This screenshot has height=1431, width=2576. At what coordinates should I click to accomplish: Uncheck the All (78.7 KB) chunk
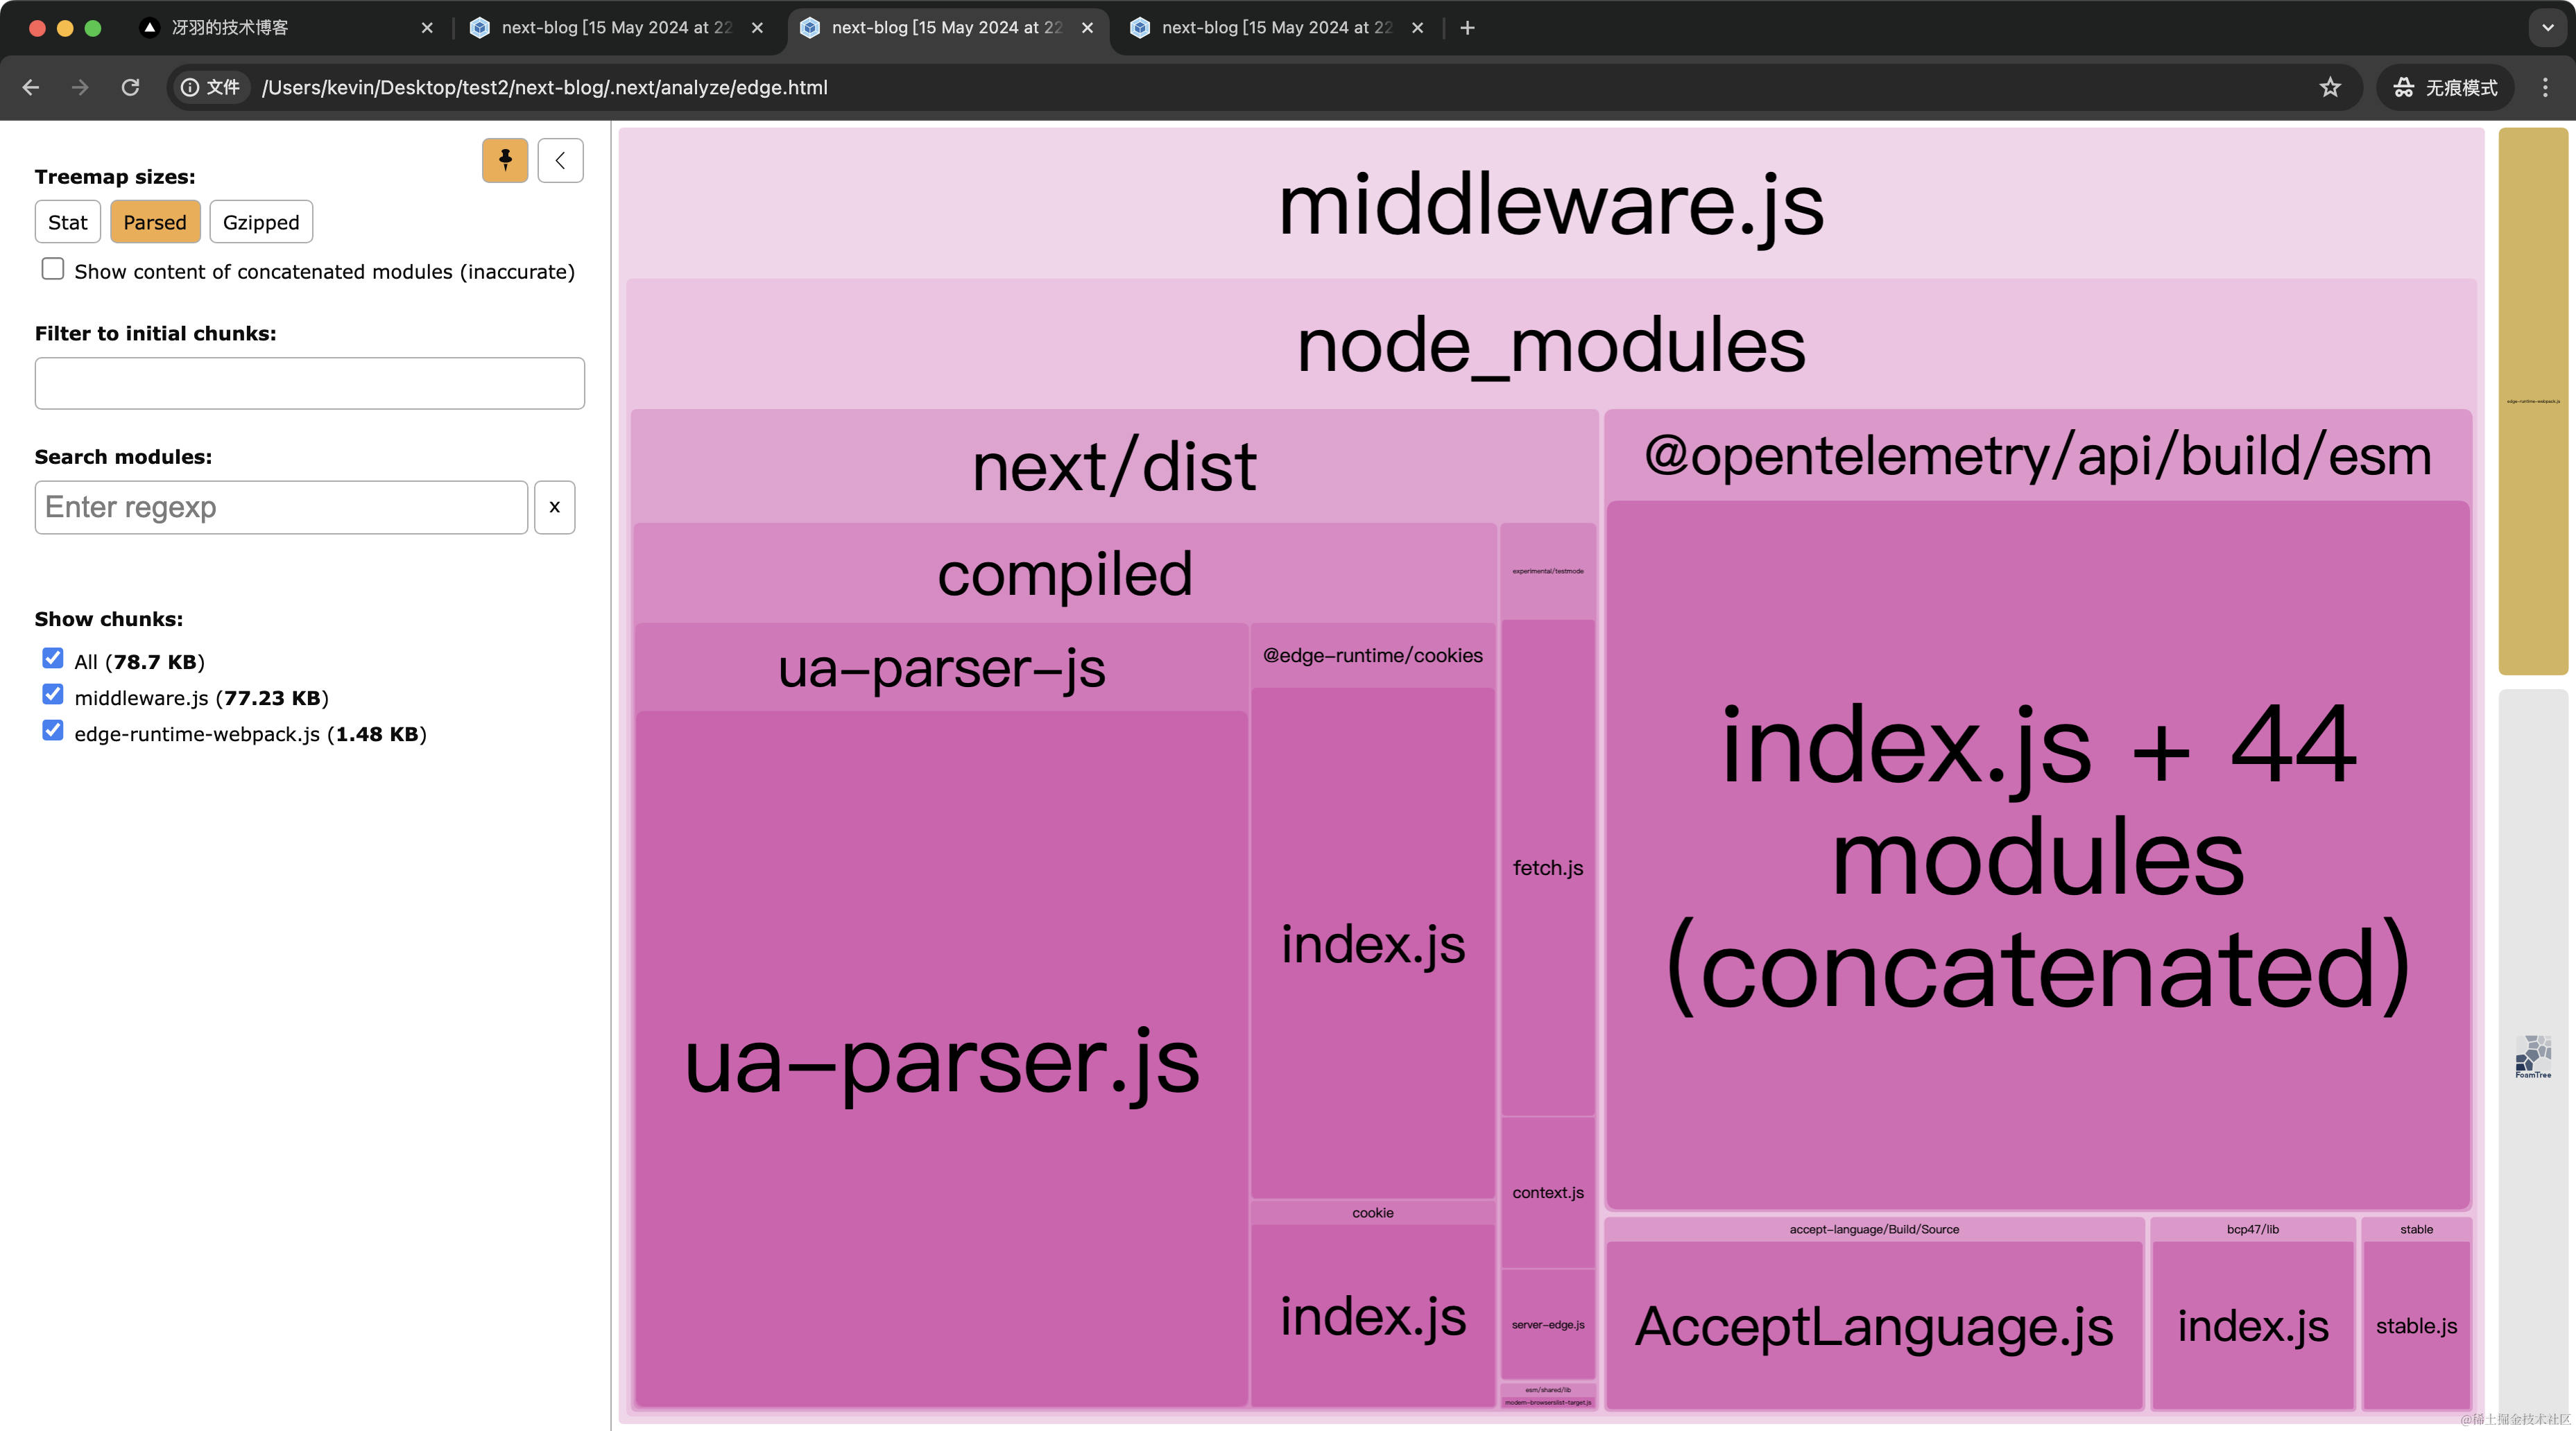pos(53,659)
